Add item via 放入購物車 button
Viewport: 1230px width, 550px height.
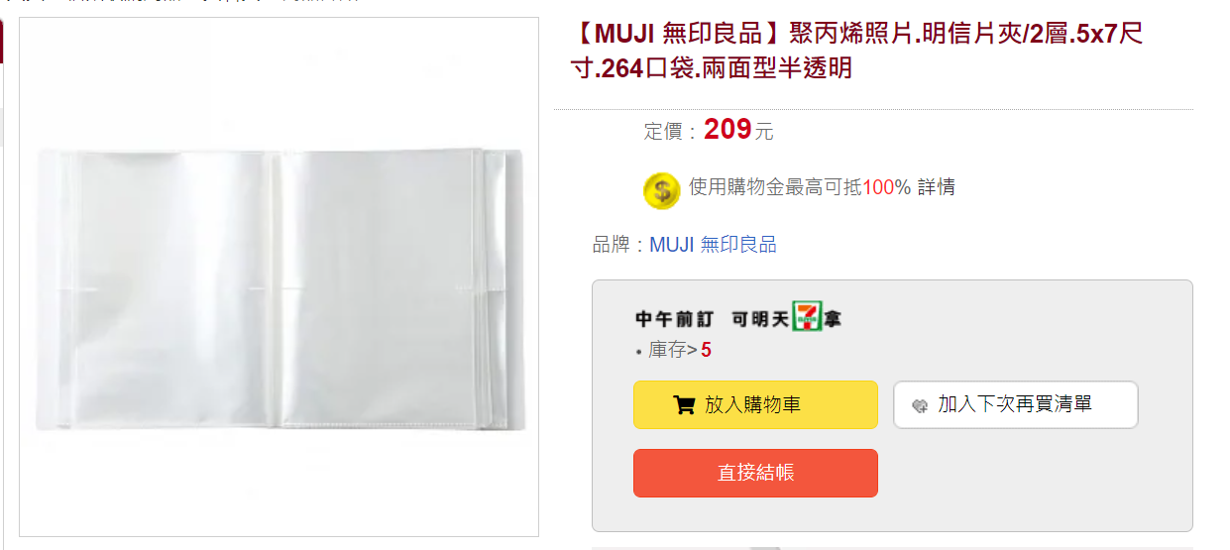pos(755,404)
